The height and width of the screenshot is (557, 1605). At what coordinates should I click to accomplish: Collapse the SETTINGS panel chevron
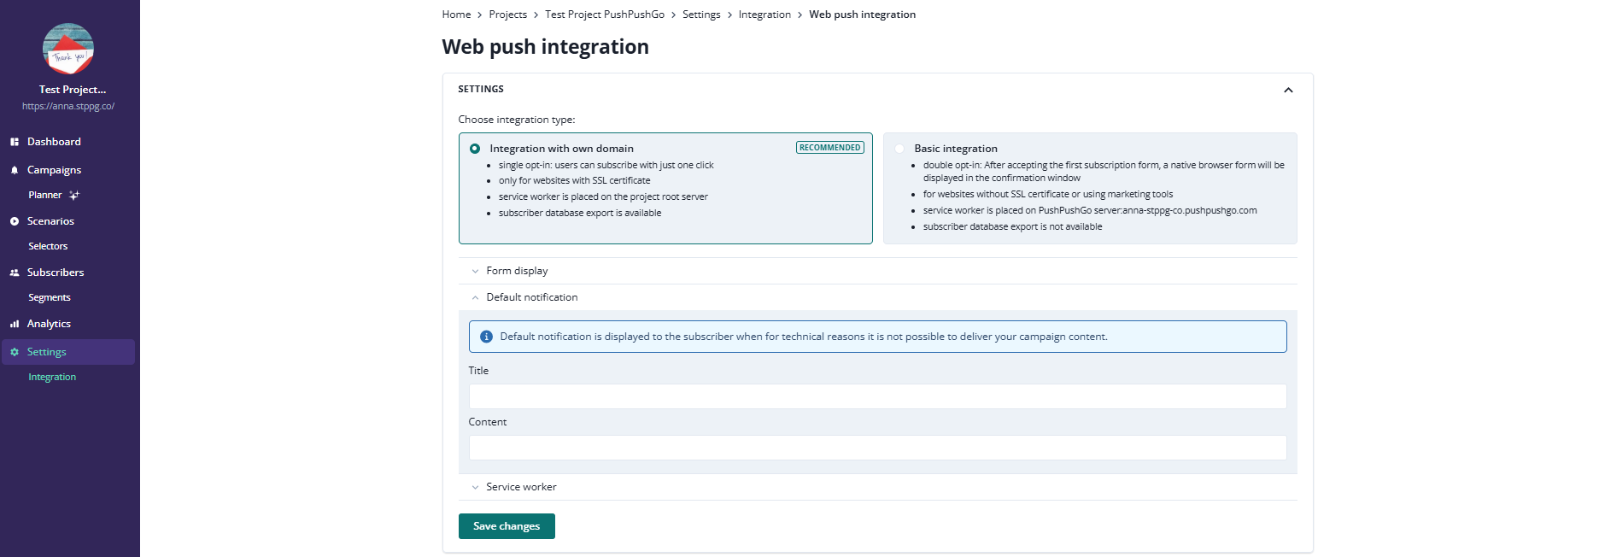(x=1288, y=90)
